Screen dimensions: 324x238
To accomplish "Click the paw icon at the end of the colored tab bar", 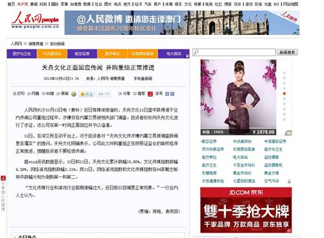I will click(x=187, y=56).
